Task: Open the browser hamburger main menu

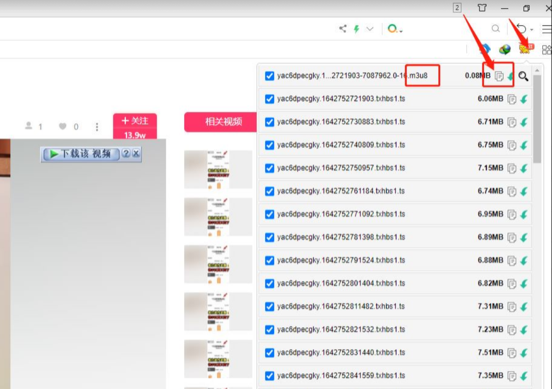Action: pyautogui.click(x=547, y=29)
